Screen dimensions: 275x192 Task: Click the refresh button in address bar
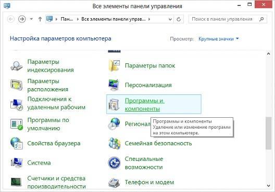point(179,19)
